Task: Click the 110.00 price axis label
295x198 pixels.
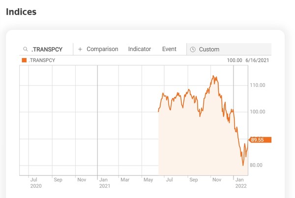Action: [258, 85]
